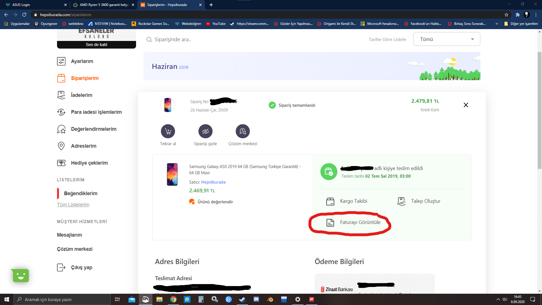Click Samsung Galaxy A50 product thumbnail
The width and height of the screenshot is (542, 305).
pyautogui.click(x=172, y=174)
